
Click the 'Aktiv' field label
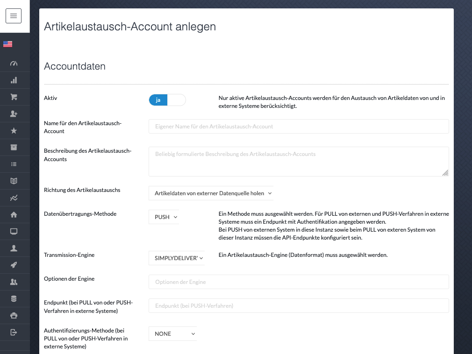[50, 98]
